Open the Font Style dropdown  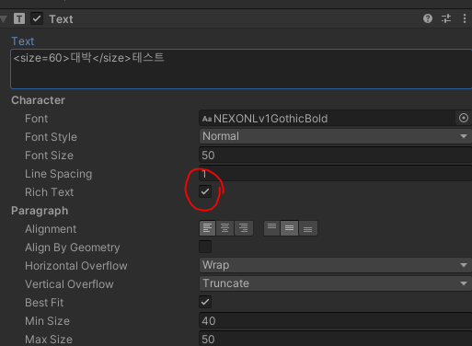(x=336, y=136)
